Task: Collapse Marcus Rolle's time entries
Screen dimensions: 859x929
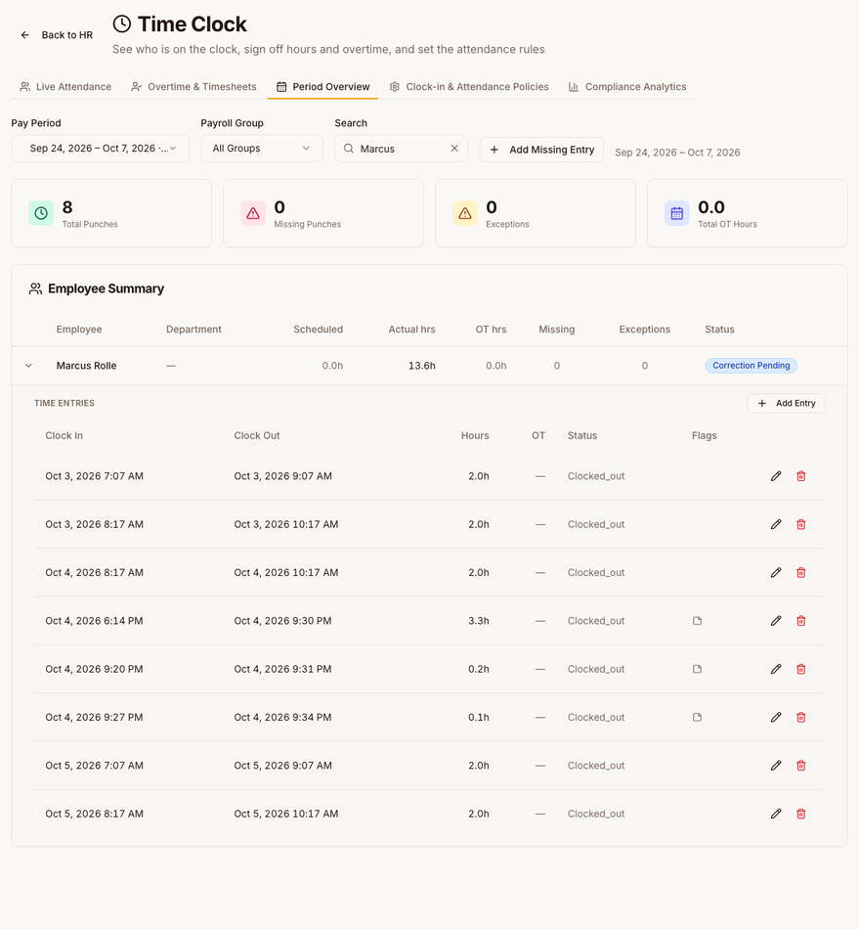Action: coord(28,366)
